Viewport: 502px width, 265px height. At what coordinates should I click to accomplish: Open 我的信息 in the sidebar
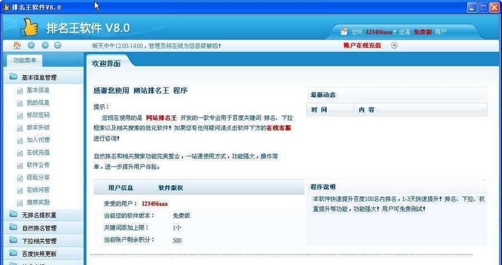click(x=38, y=102)
